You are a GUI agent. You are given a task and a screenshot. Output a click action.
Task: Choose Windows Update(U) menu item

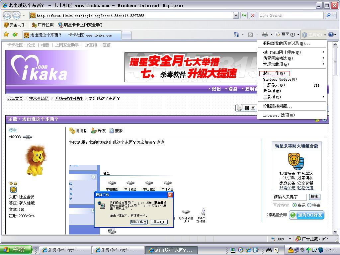pyautogui.click(x=292, y=79)
